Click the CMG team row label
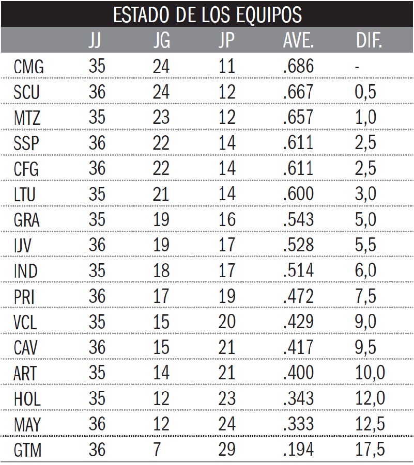Viewport: 414px width, 465px height. coord(28,67)
